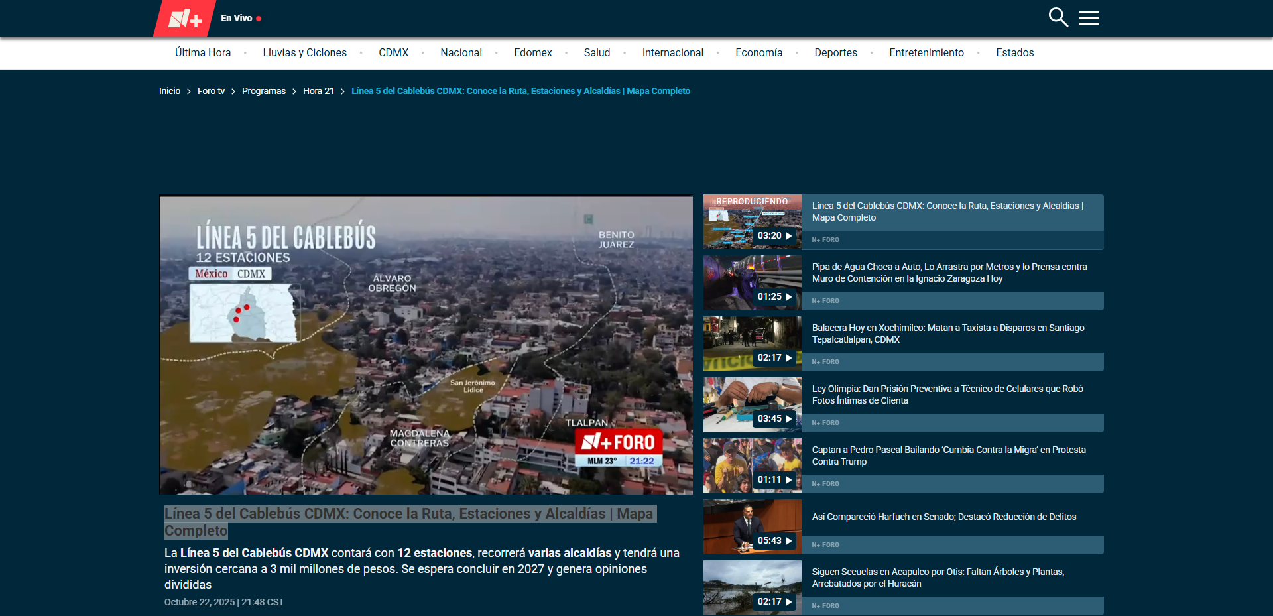Open the Entretenimiento section
The height and width of the screenshot is (616, 1273).
click(927, 52)
